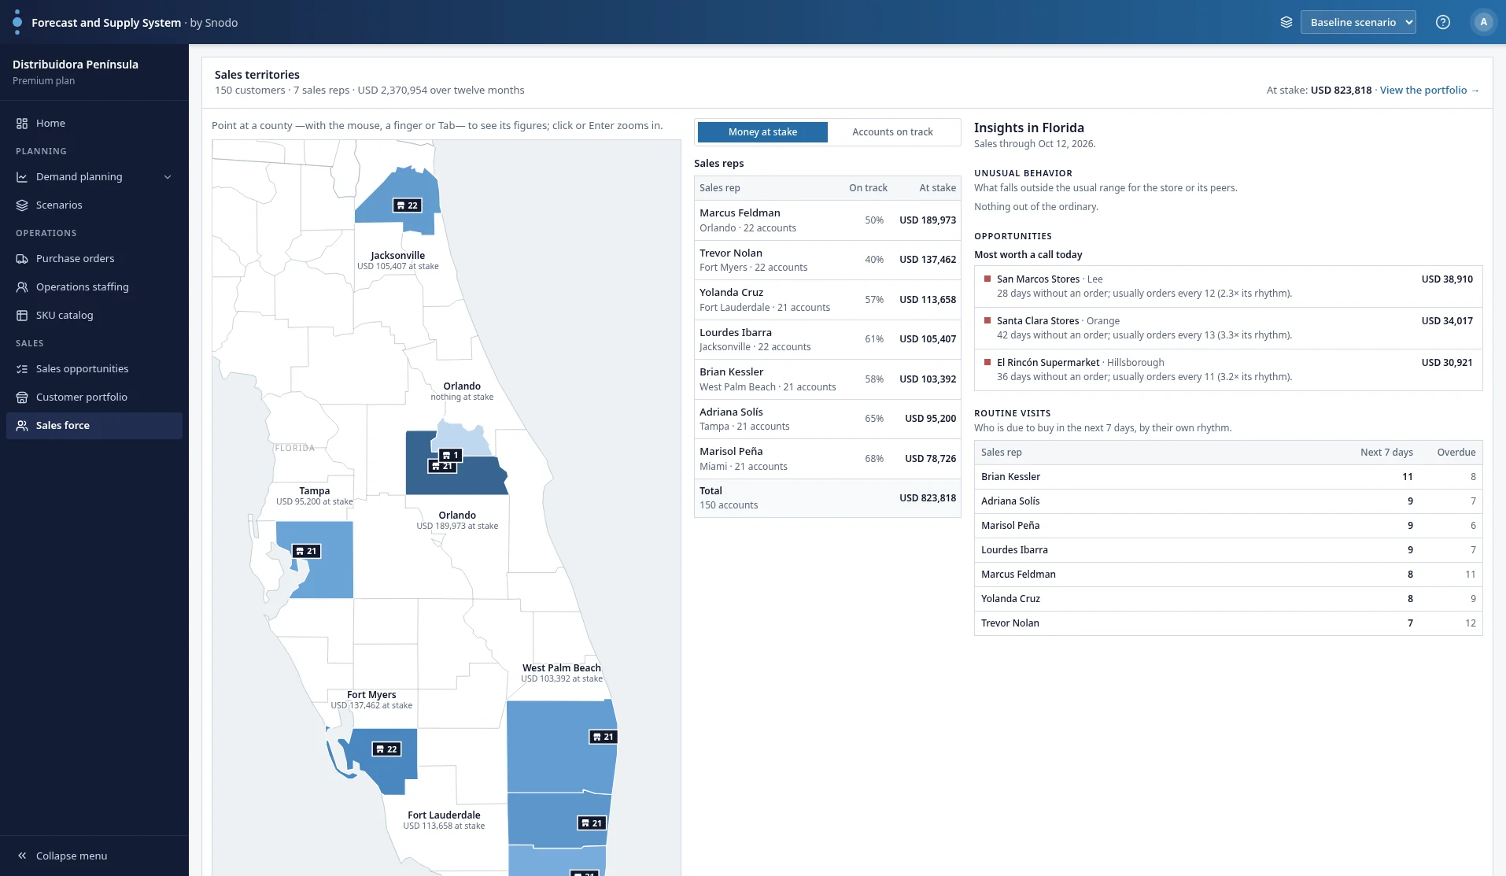1506x876 pixels.
Task: Click Yolanda Cruz's USD 113,658 at stake
Action: 928,300
